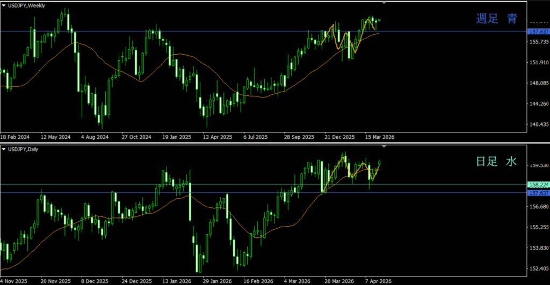Click the 151.910 level on Weekly price scale
Image resolution: width=550 pixels, height=285 pixels.
pos(538,63)
